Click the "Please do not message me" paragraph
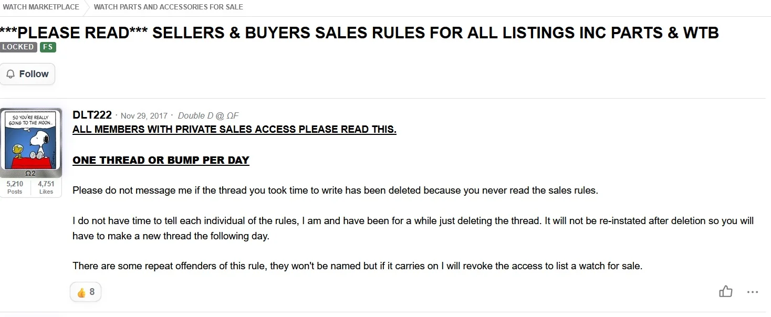This screenshot has height=317, width=771. tap(335, 191)
